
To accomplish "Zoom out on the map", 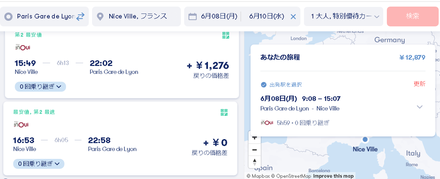I will [254, 150].
